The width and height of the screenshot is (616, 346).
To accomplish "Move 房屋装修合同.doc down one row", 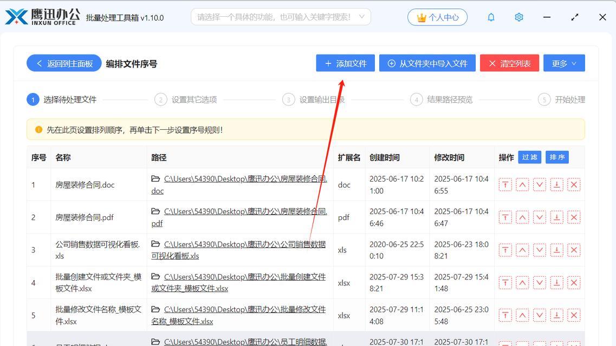I will [x=540, y=184].
